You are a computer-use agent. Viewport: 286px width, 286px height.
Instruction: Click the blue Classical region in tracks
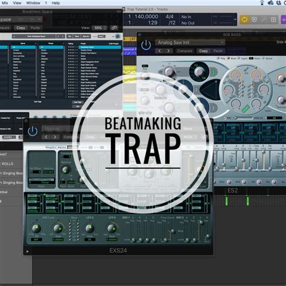(130, 51)
